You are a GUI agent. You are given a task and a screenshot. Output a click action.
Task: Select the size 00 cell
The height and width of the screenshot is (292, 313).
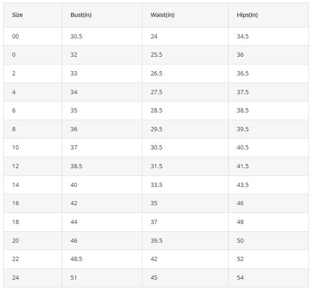pos(16,37)
